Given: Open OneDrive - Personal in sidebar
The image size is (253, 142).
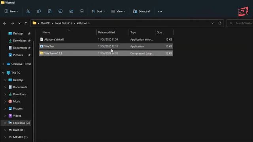Looking at the screenshot, I should coord(21,64).
